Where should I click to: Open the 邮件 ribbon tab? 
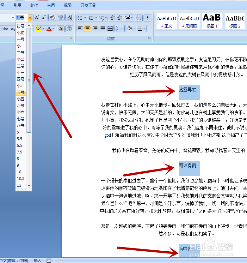coord(34,5)
